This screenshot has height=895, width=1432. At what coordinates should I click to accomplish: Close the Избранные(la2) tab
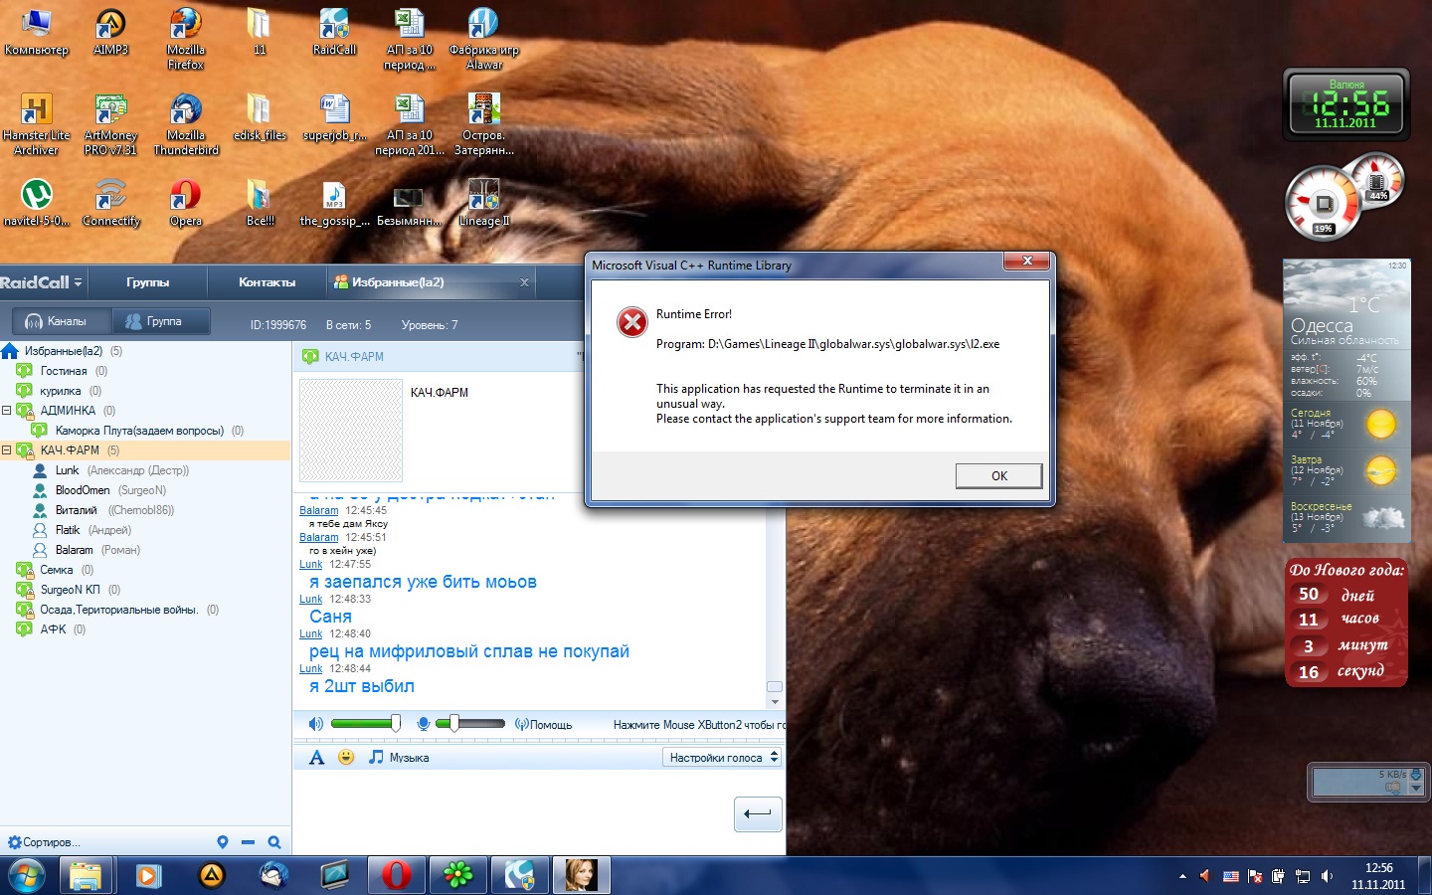click(x=524, y=282)
